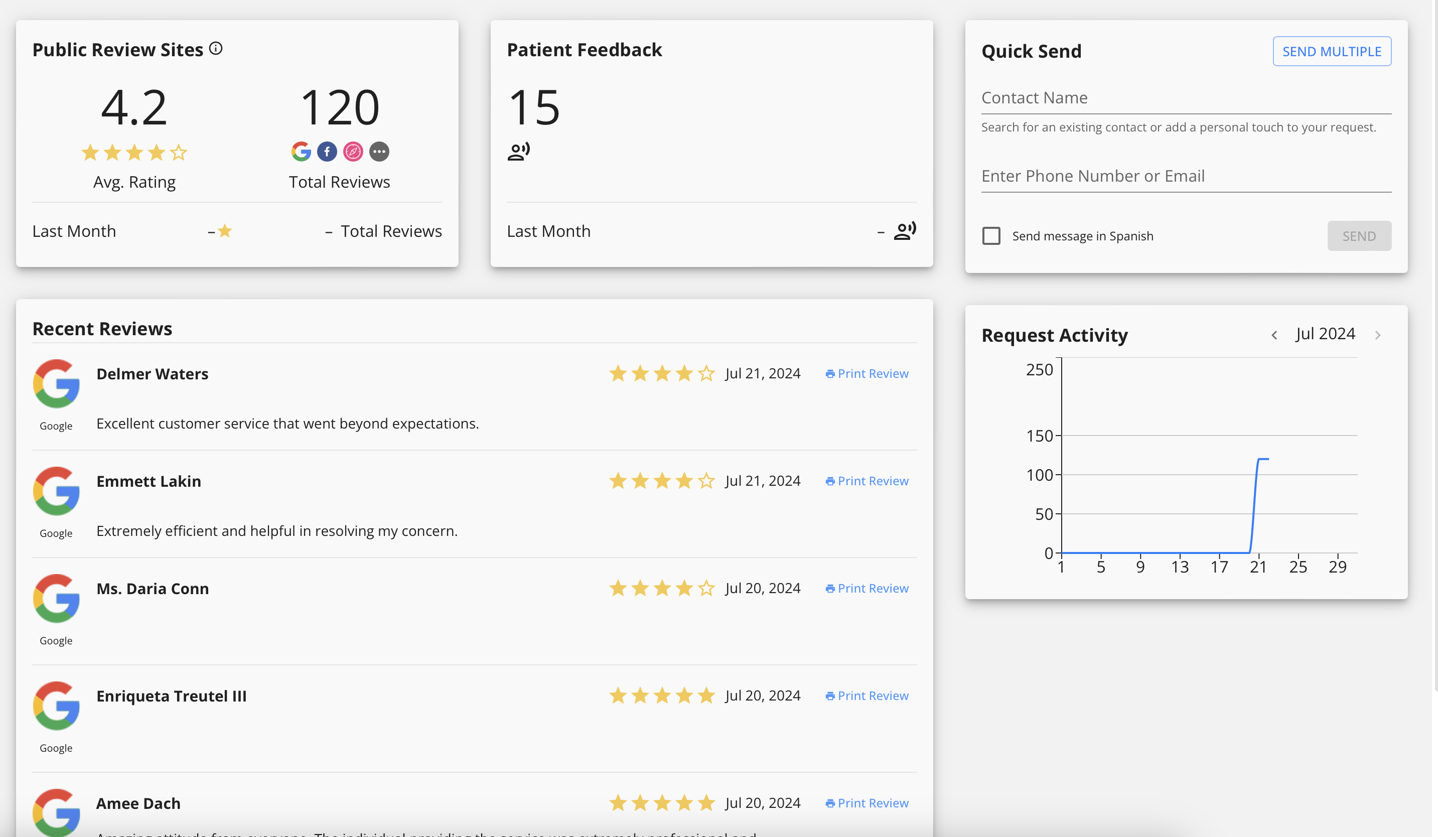Image resolution: width=1438 pixels, height=837 pixels.
Task: Go to previous month in Request Activity
Action: 1274,334
